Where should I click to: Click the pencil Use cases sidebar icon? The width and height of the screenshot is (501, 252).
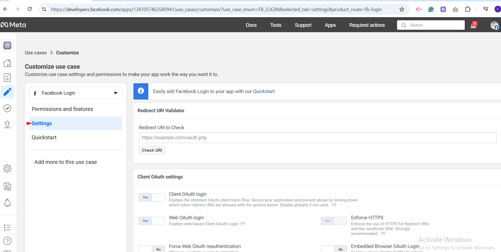(7, 92)
